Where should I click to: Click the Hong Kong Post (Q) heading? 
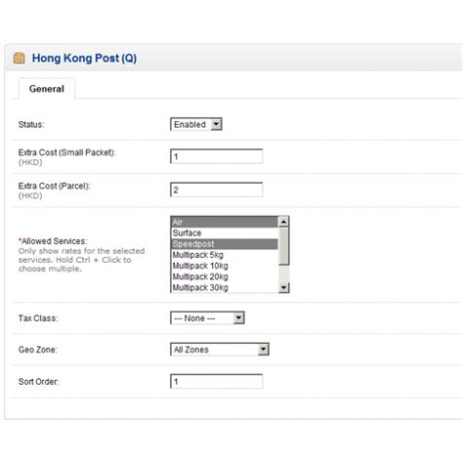tap(84, 59)
